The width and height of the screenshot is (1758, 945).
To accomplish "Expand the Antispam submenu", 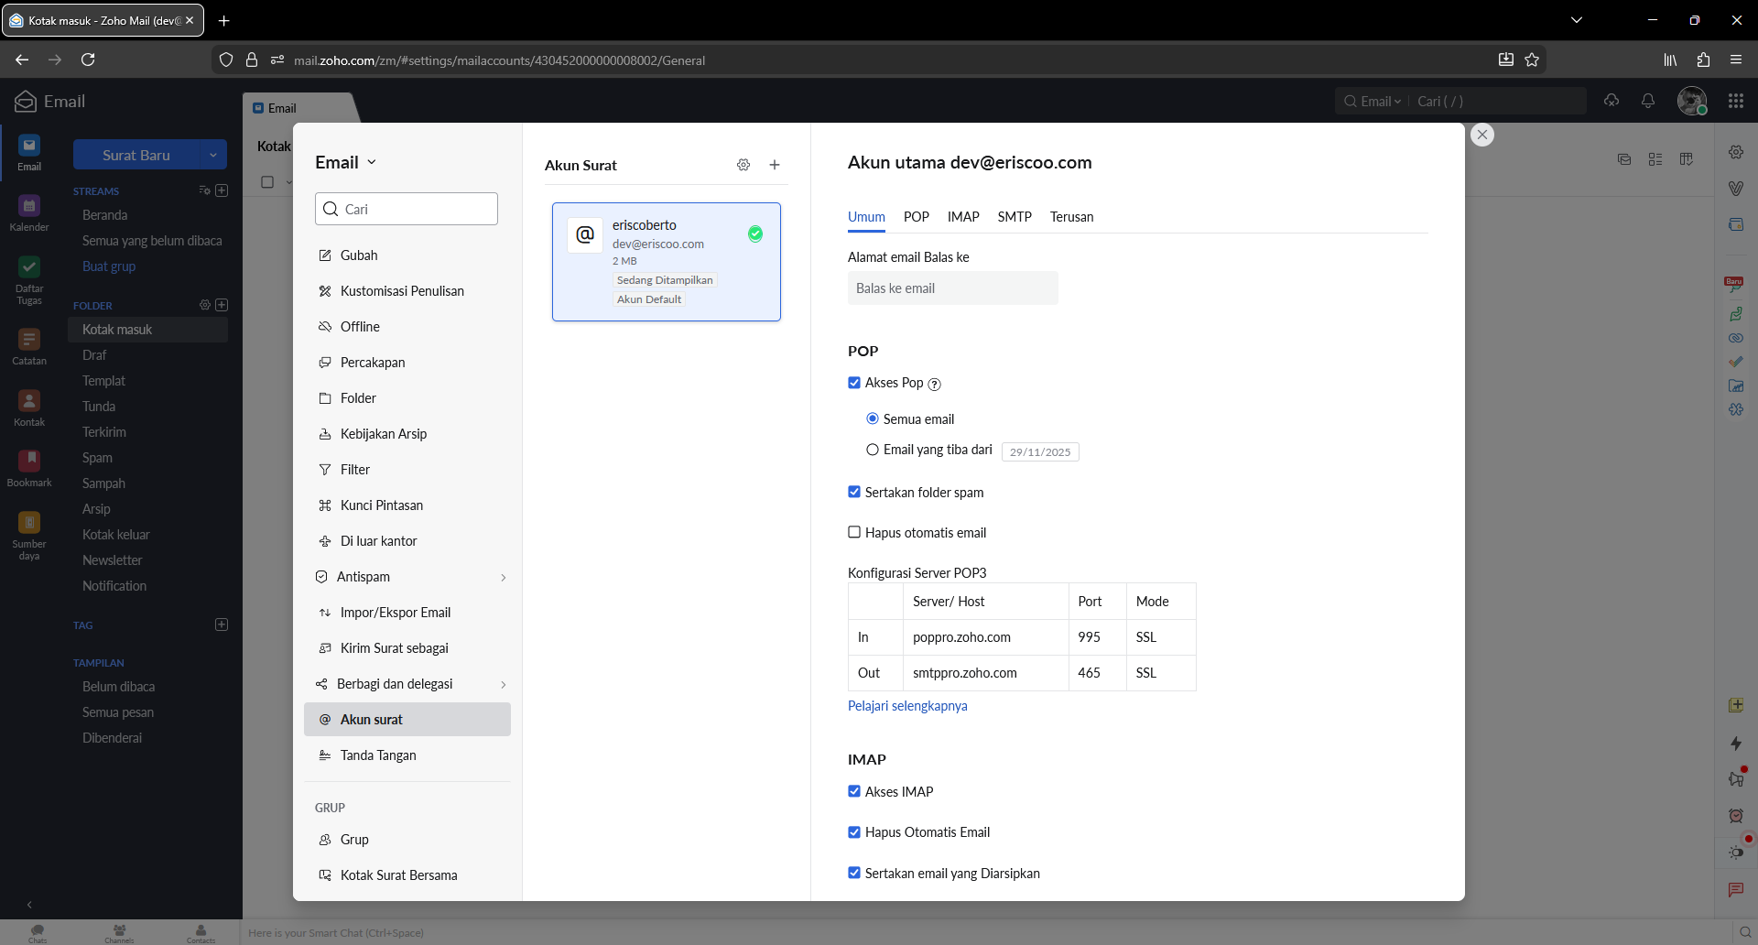I will click(x=503, y=577).
